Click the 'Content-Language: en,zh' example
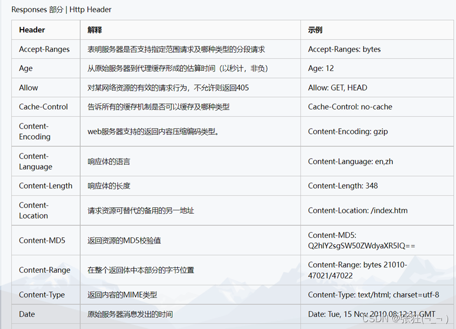Screen dimensions: 456x329 (351, 161)
